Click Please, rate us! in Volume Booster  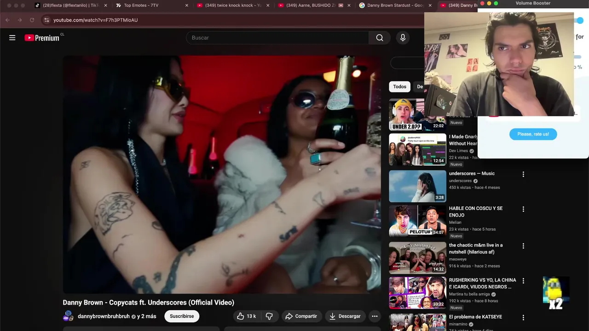[533, 134]
